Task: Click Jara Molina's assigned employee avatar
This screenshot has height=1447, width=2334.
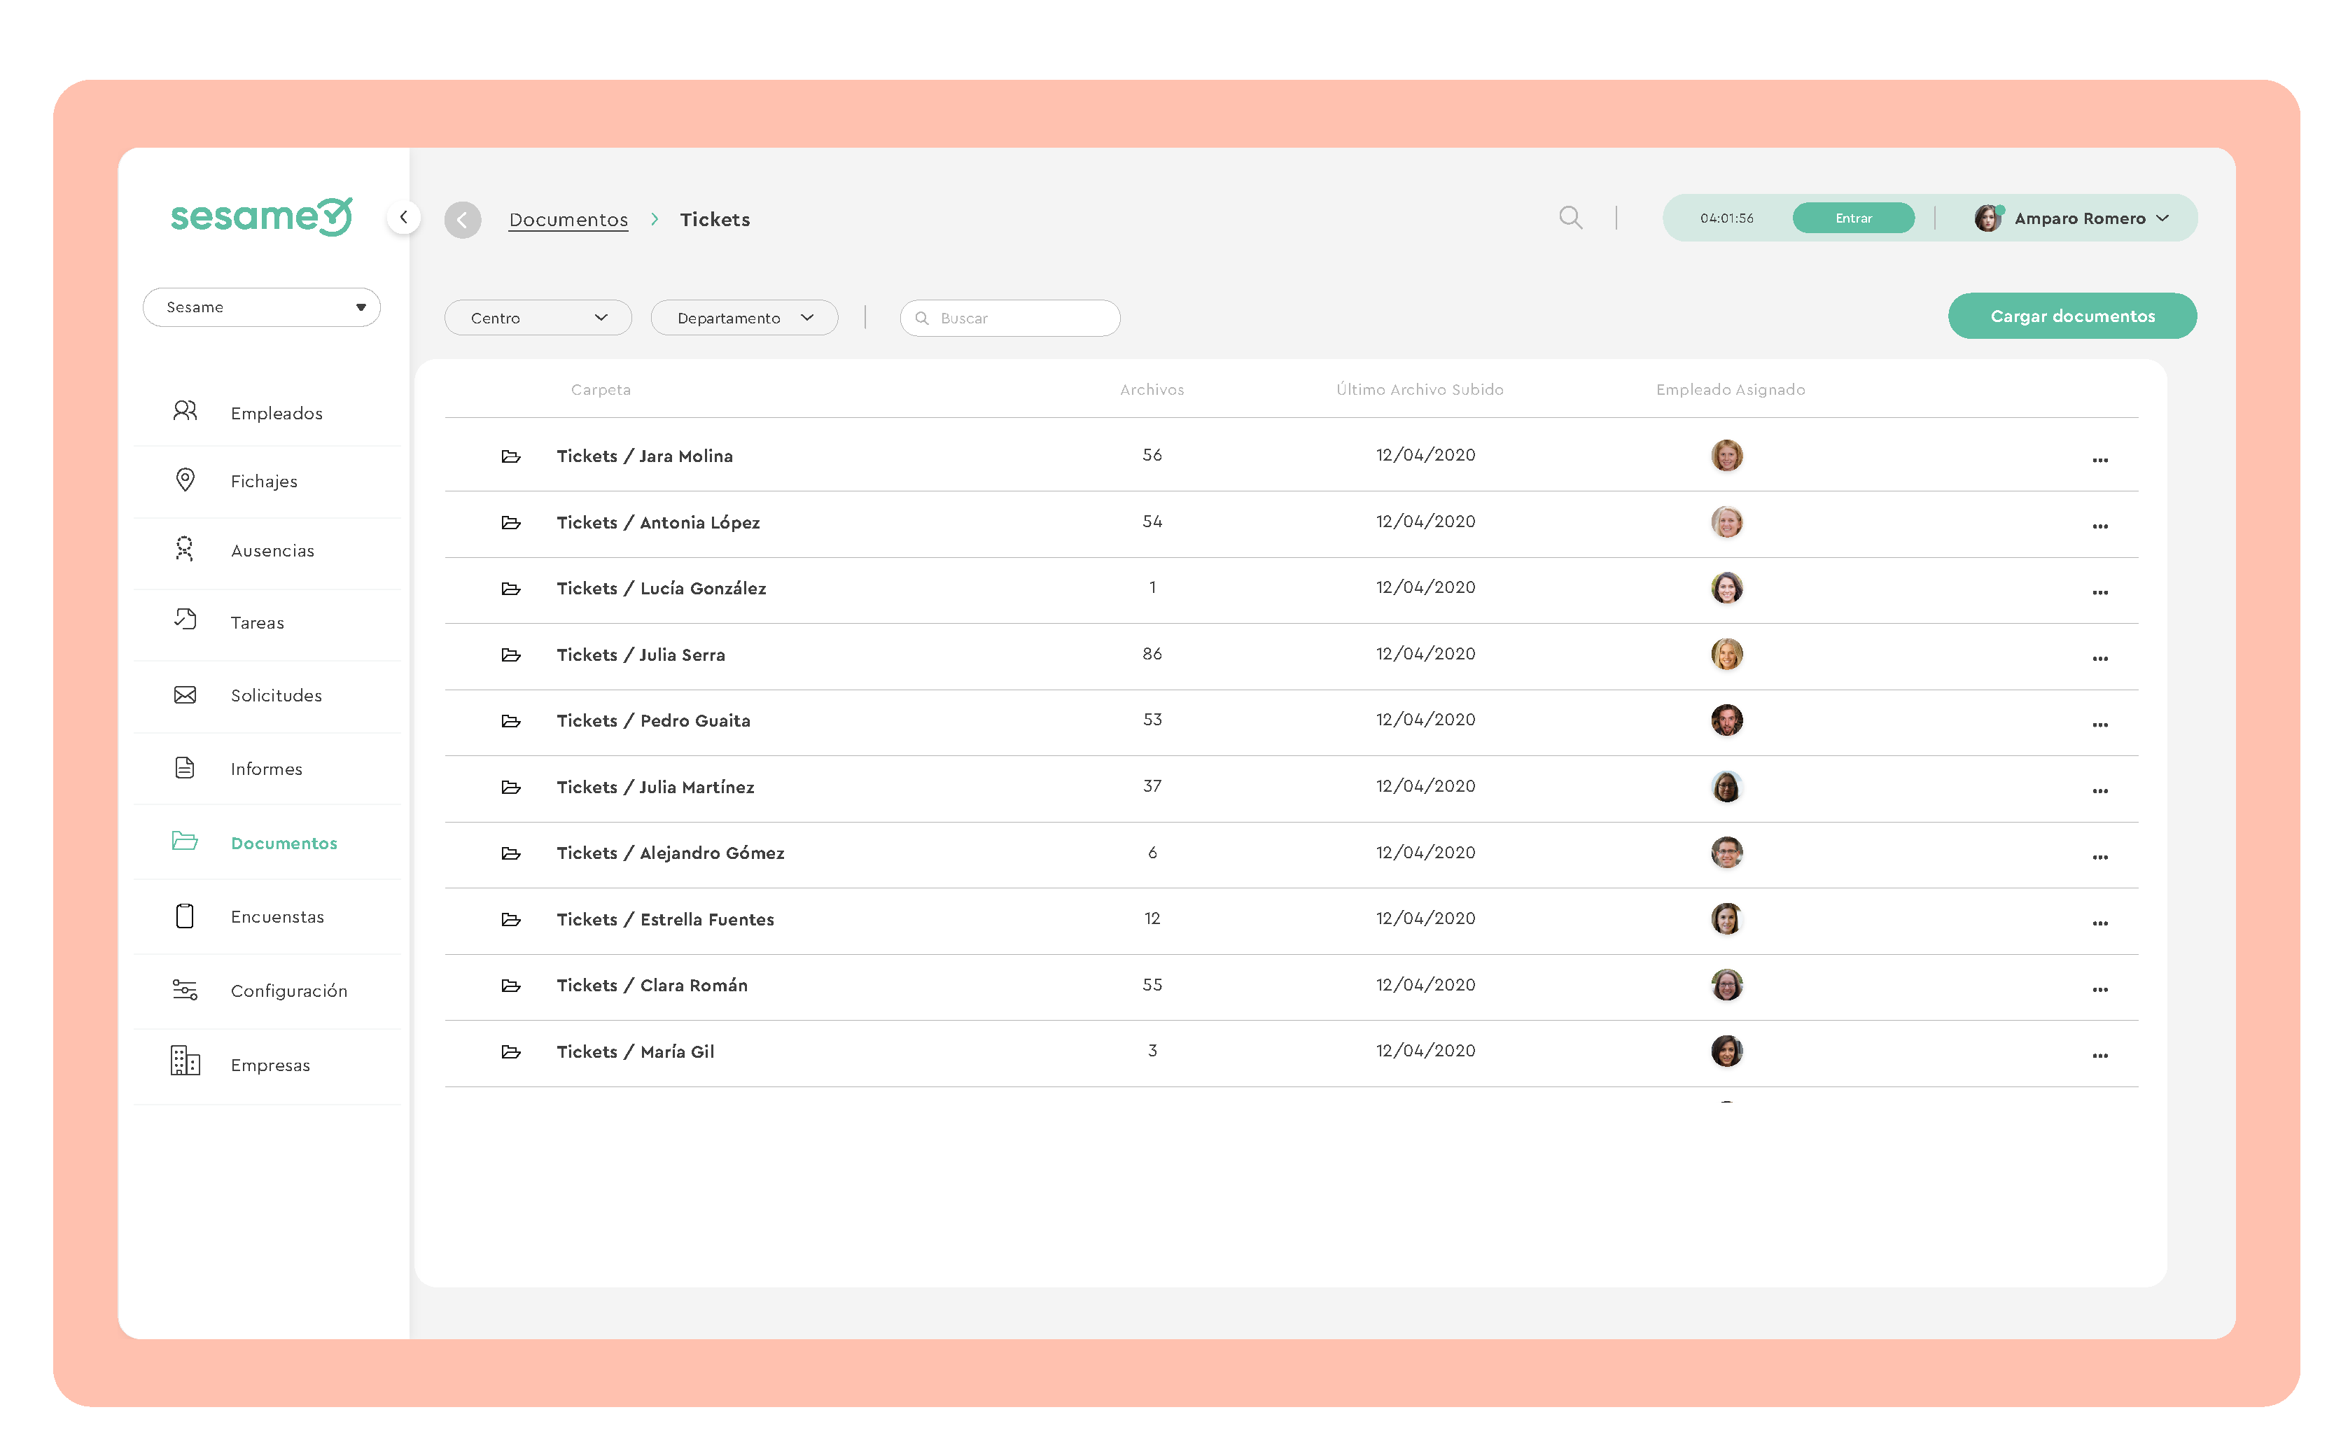Action: coord(1726,456)
